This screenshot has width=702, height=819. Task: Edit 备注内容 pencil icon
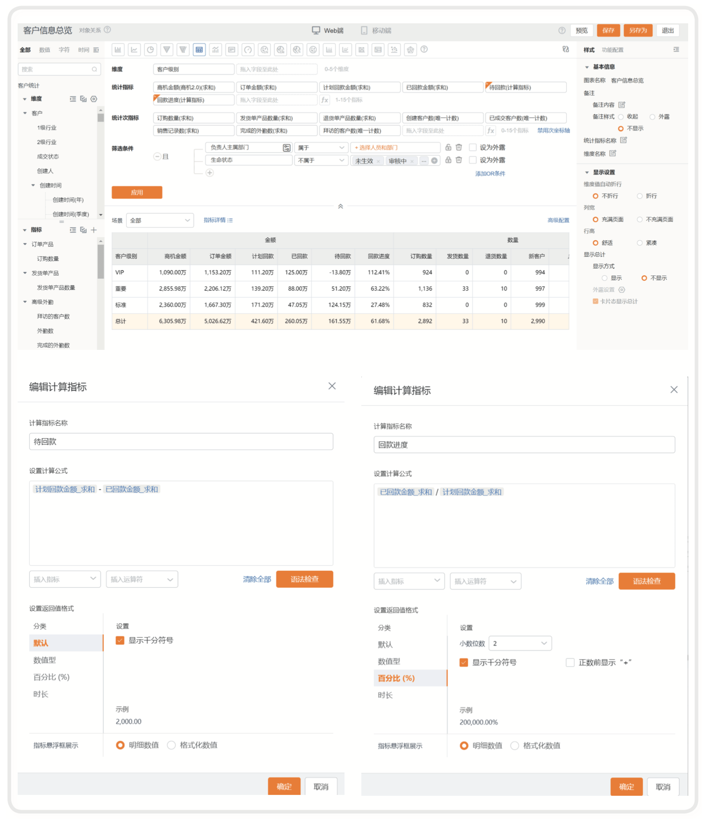(x=621, y=105)
